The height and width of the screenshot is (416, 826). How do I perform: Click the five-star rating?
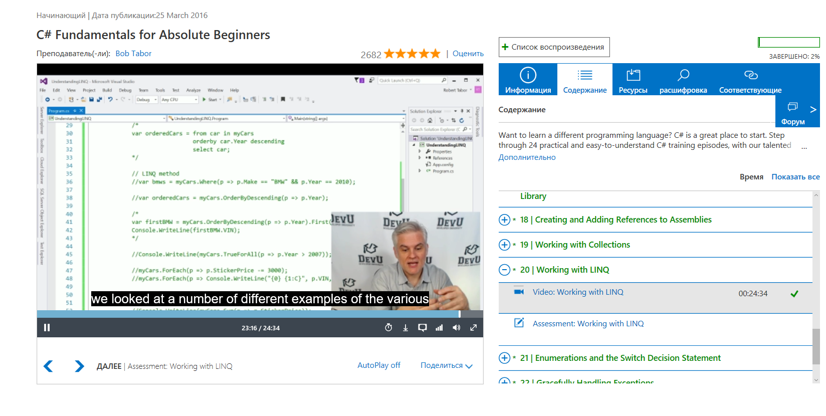pos(412,54)
